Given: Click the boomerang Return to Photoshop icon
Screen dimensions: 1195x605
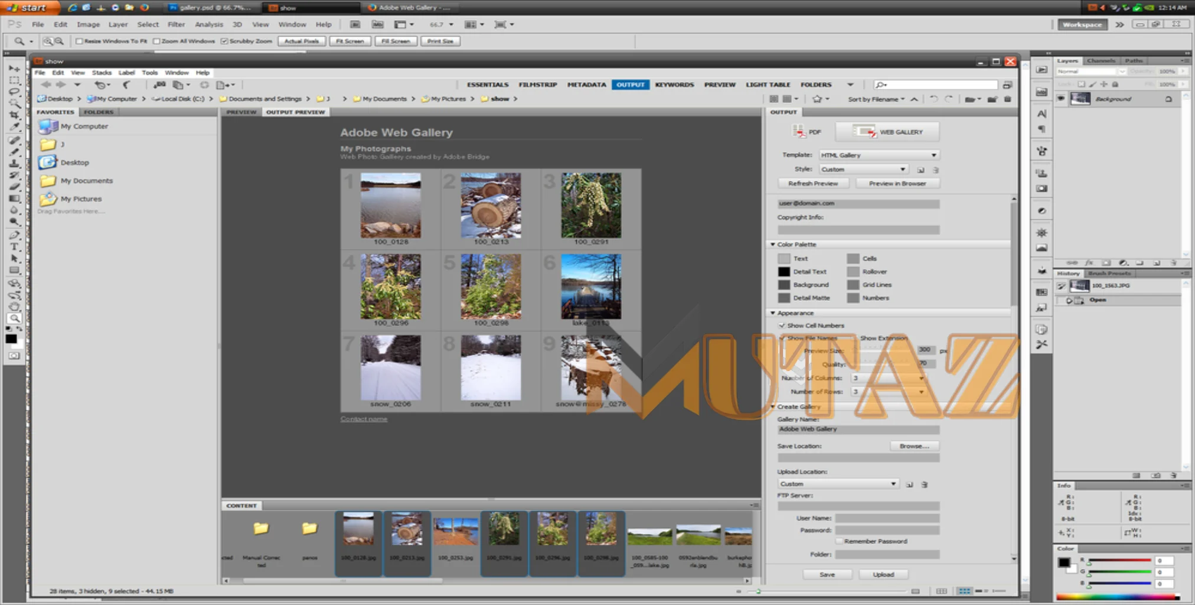Looking at the screenshot, I should 126,84.
